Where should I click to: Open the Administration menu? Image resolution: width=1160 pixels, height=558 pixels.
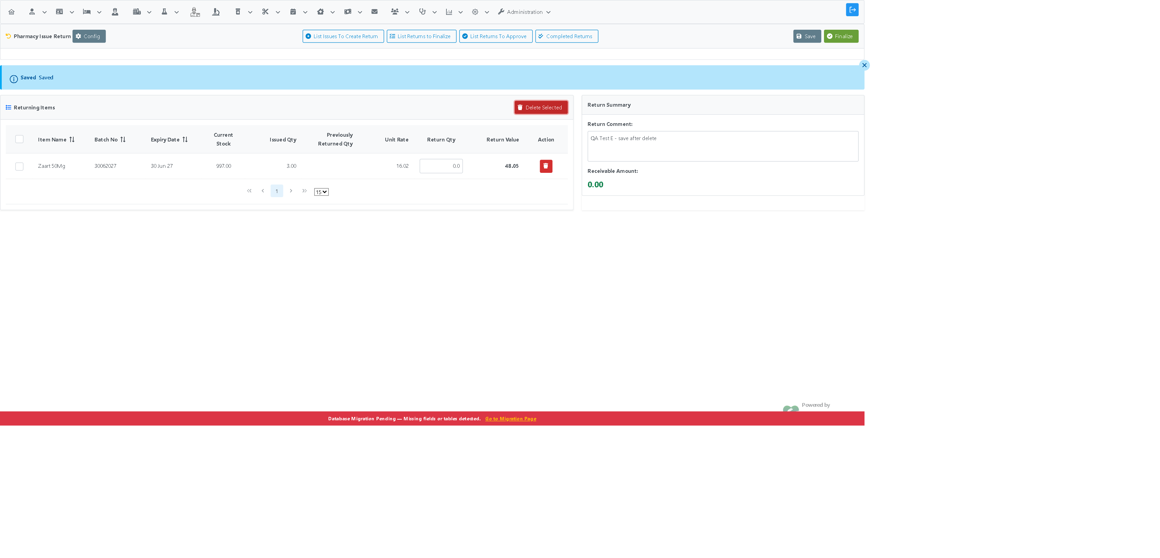tap(524, 12)
